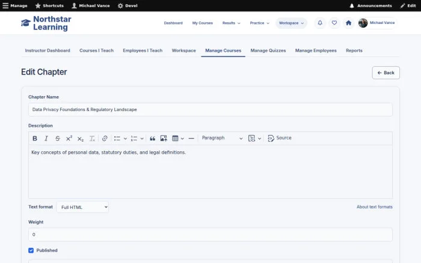Open the Manage Quizzes tab

(x=268, y=50)
